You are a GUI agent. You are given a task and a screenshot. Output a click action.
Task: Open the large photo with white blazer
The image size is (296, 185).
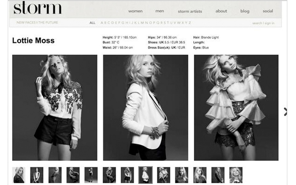click(146, 108)
